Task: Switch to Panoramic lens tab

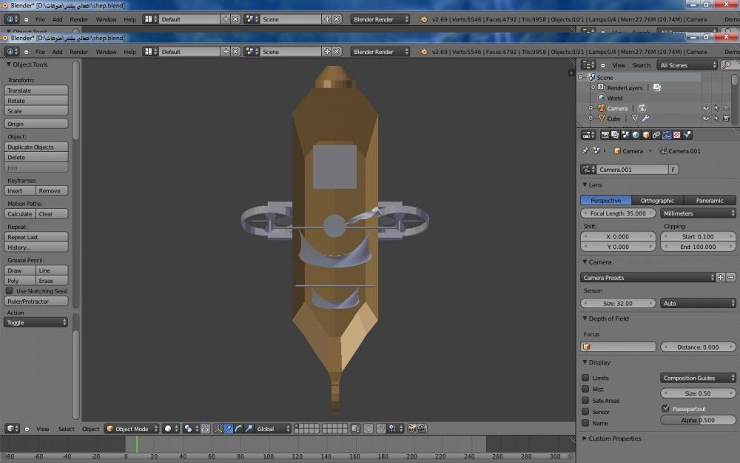Action: 710,200
